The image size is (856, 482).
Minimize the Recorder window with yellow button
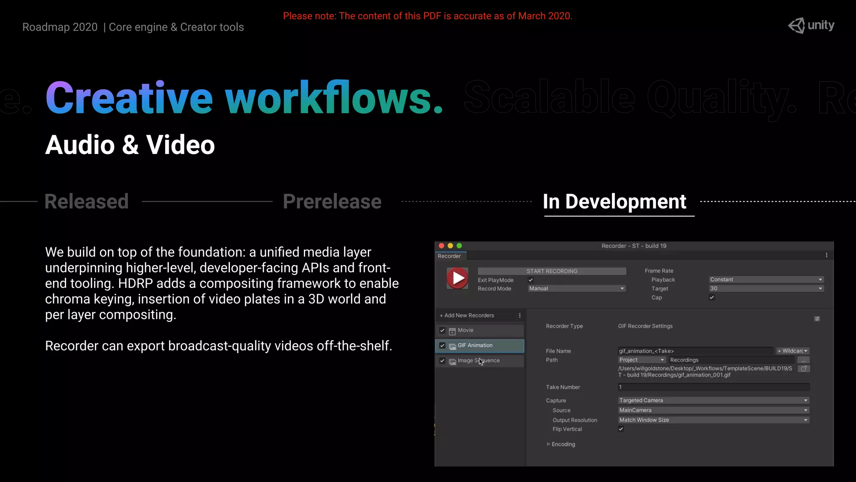[x=450, y=246]
